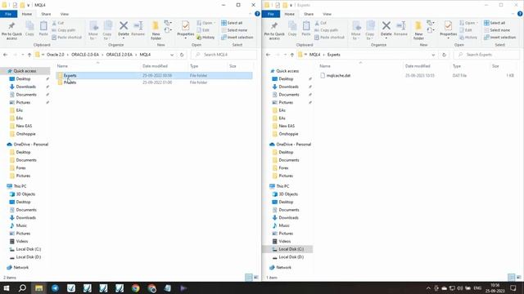Click History in the left window ribbon
Image resolution: width=524 pixels, height=294 pixels.
[206, 38]
